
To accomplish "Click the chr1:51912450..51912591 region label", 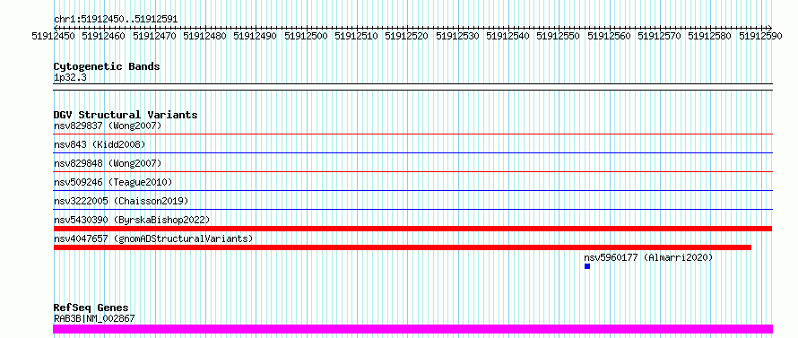I will (116, 20).
